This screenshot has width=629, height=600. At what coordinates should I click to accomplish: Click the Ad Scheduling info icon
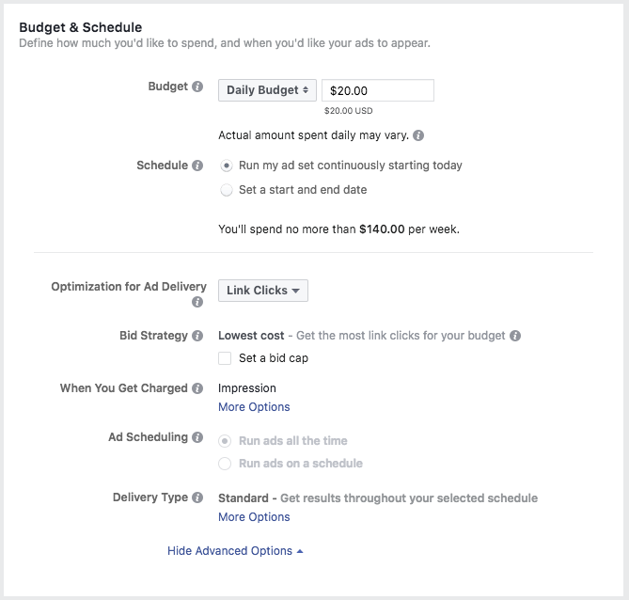click(x=197, y=437)
